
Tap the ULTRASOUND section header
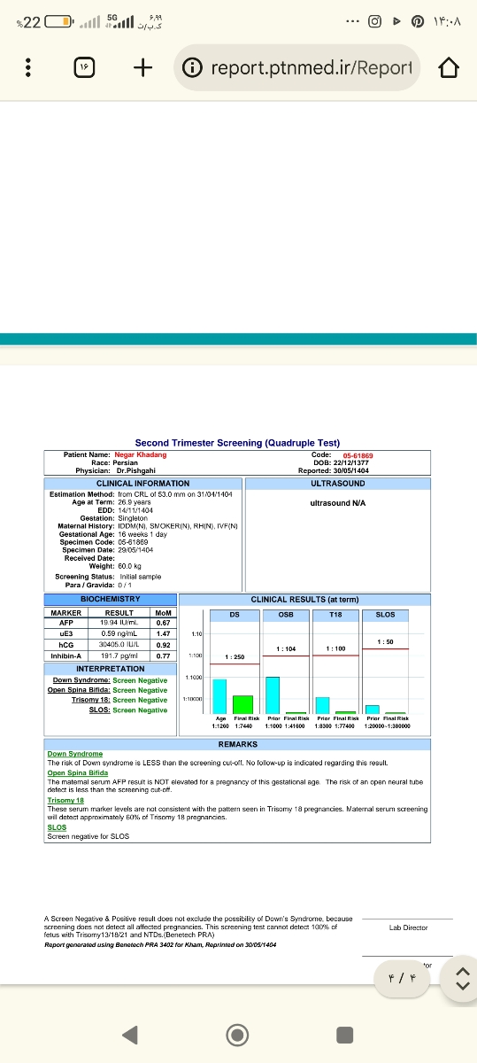[337, 484]
